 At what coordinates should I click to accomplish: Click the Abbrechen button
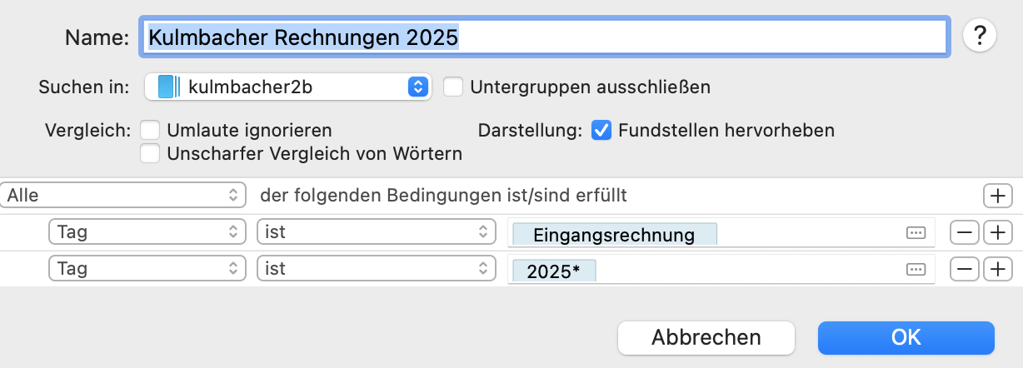coord(706,337)
